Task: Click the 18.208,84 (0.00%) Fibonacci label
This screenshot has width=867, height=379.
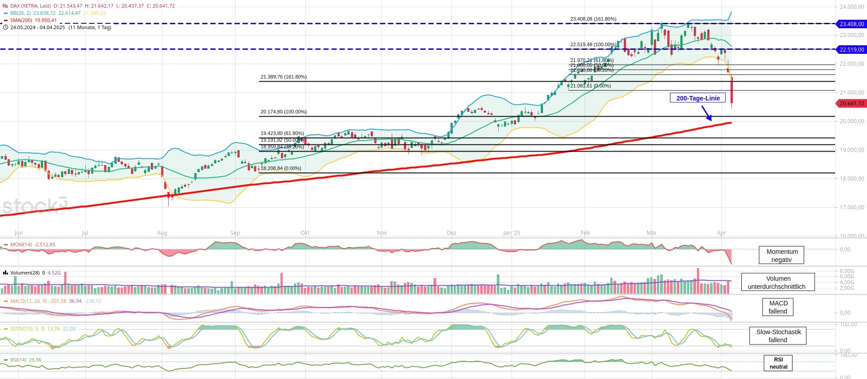Action: [x=281, y=168]
